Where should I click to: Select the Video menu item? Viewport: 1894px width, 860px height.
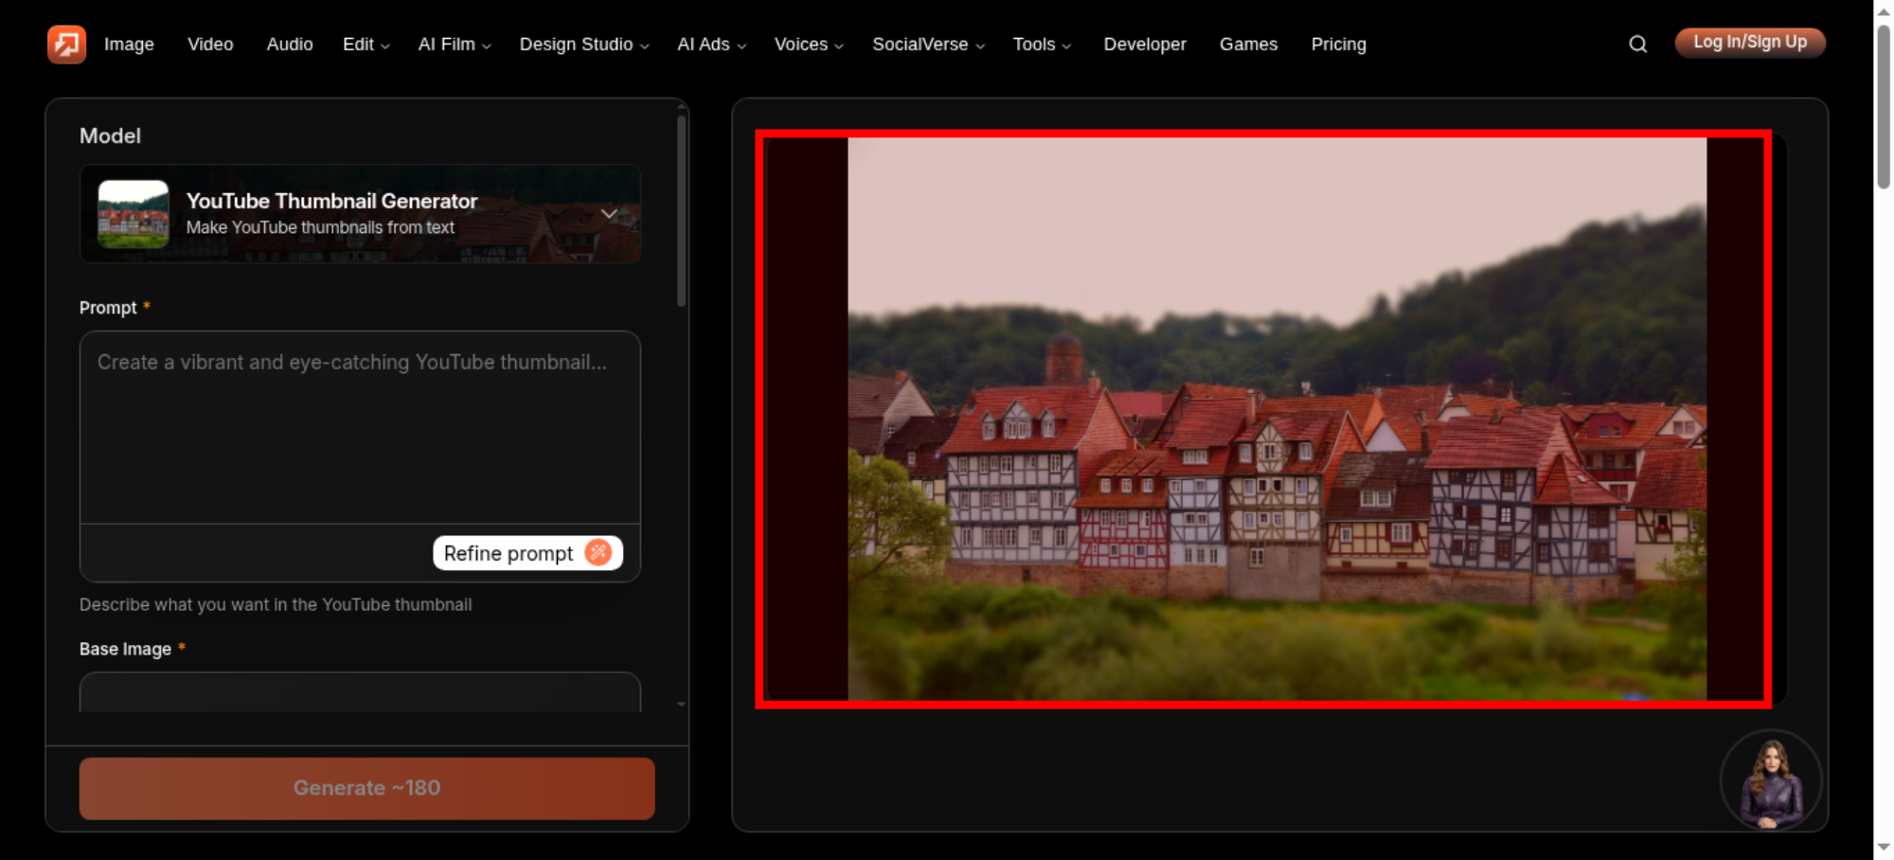click(210, 45)
